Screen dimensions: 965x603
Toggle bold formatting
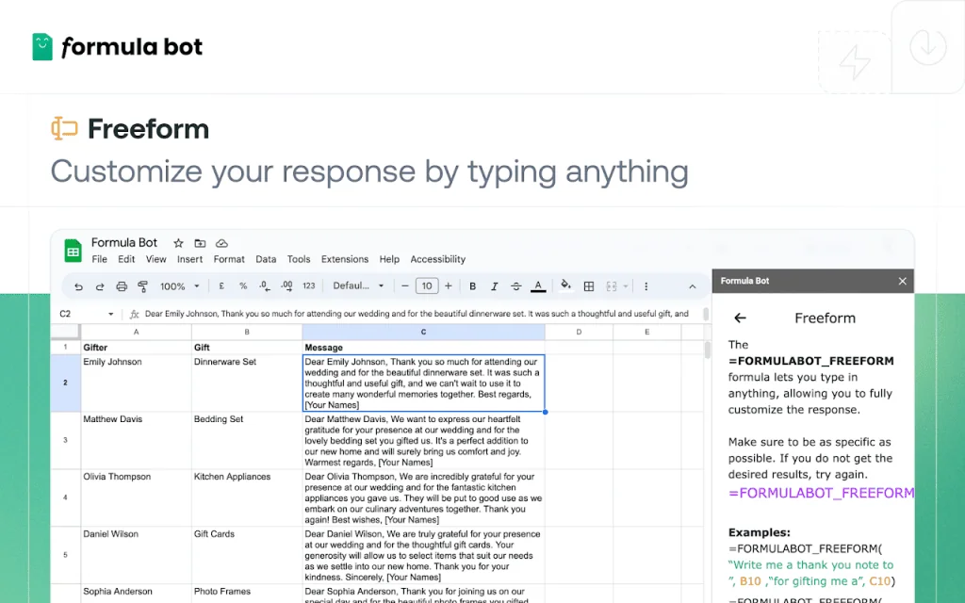472,286
